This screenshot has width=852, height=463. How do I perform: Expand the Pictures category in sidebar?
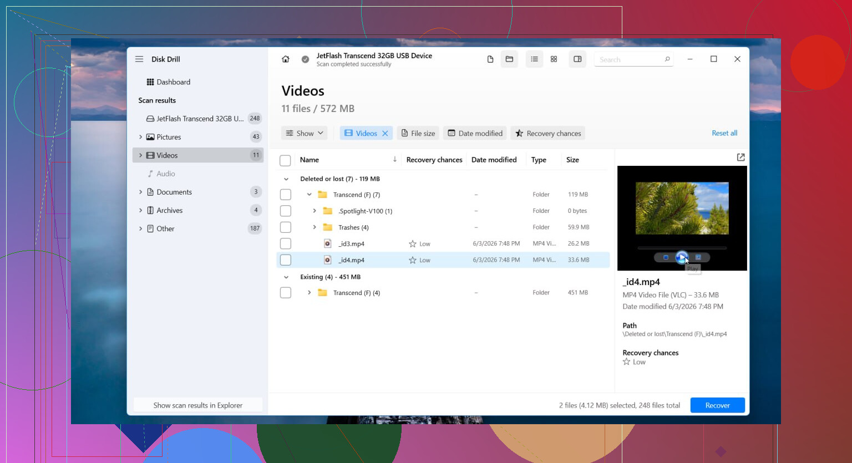click(x=140, y=137)
